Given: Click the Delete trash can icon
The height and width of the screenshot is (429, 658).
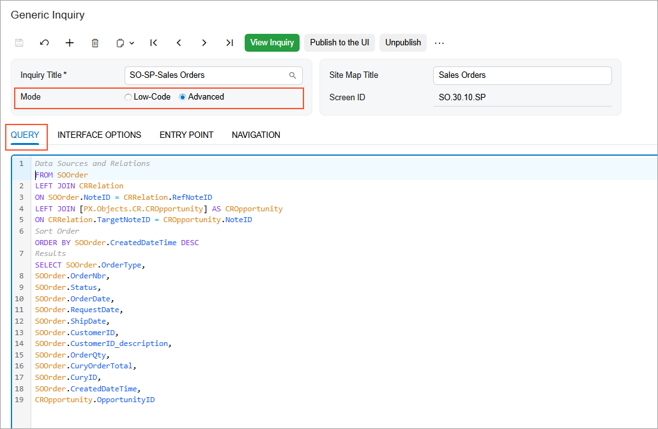Looking at the screenshot, I should coord(95,43).
